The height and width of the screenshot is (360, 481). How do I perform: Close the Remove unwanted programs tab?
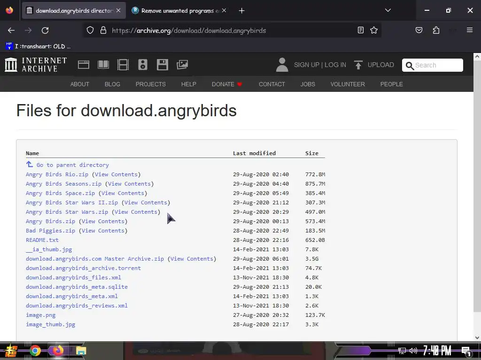(x=224, y=10)
